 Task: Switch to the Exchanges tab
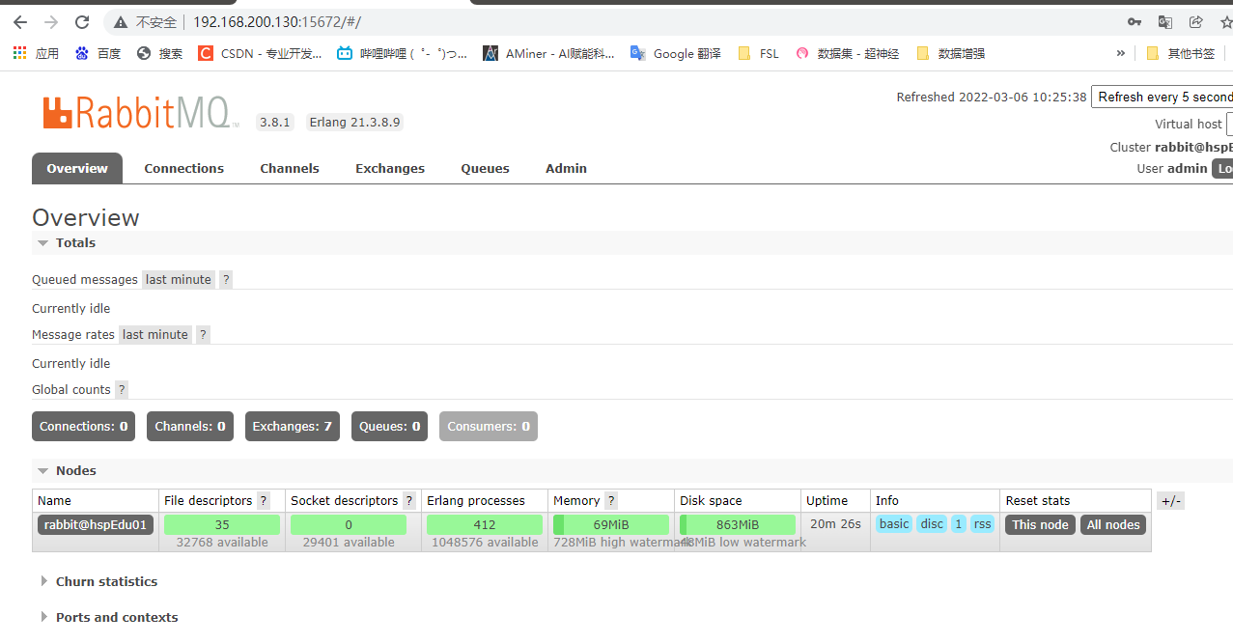pos(390,168)
